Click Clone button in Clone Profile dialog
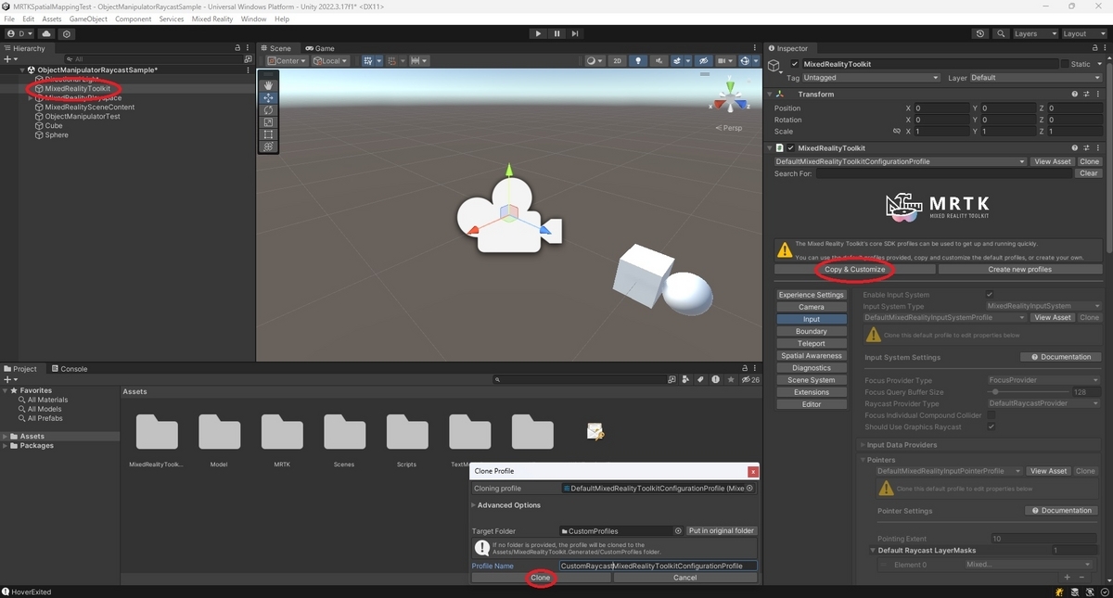Viewport: 1113px width, 598px height. [541, 578]
